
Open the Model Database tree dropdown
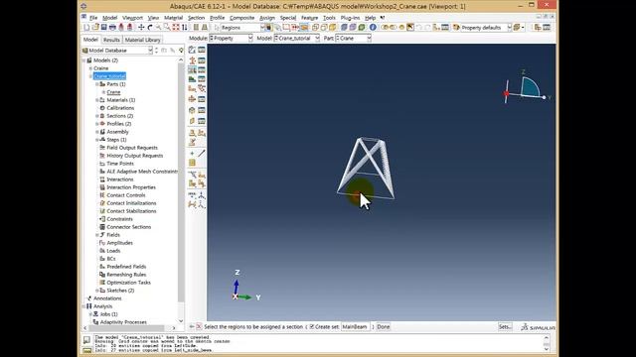[117, 51]
